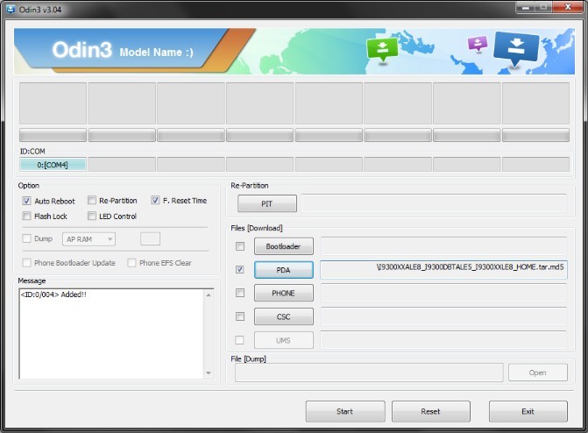Click the green download icon in banner
The width and height of the screenshot is (588, 433).
[x=381, y=50]
